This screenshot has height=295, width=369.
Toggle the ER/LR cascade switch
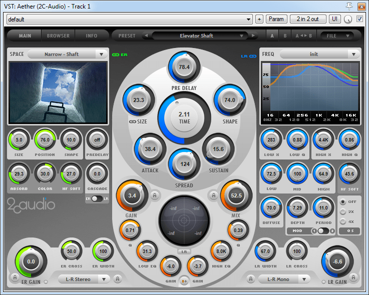tap(97, 198)
